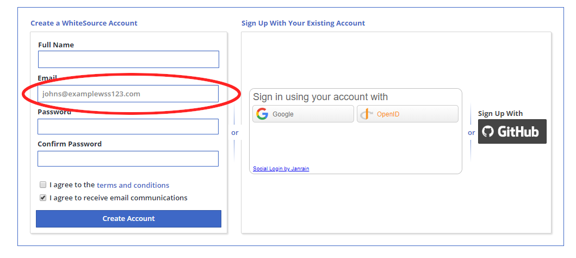Uncheck the email communications checkbox
The height and width of the screenshot is (258, 576).
point(43,198)
